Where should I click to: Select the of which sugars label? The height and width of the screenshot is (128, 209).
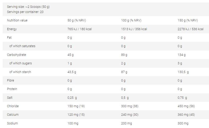(x=21, y=63)
